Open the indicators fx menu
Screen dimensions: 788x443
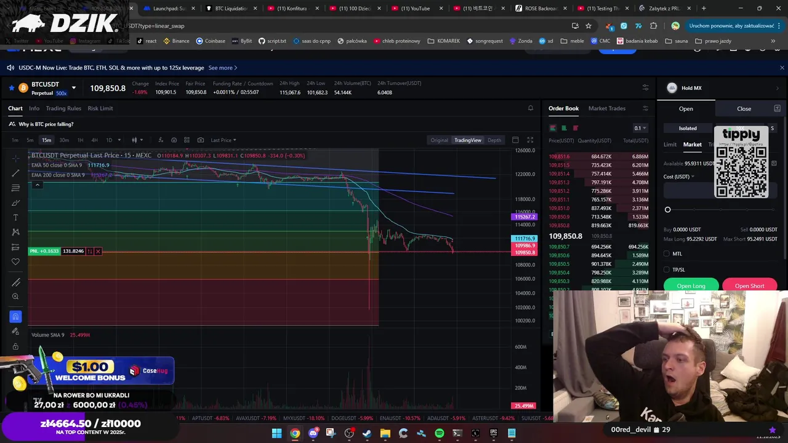click(x=161, y=140)
